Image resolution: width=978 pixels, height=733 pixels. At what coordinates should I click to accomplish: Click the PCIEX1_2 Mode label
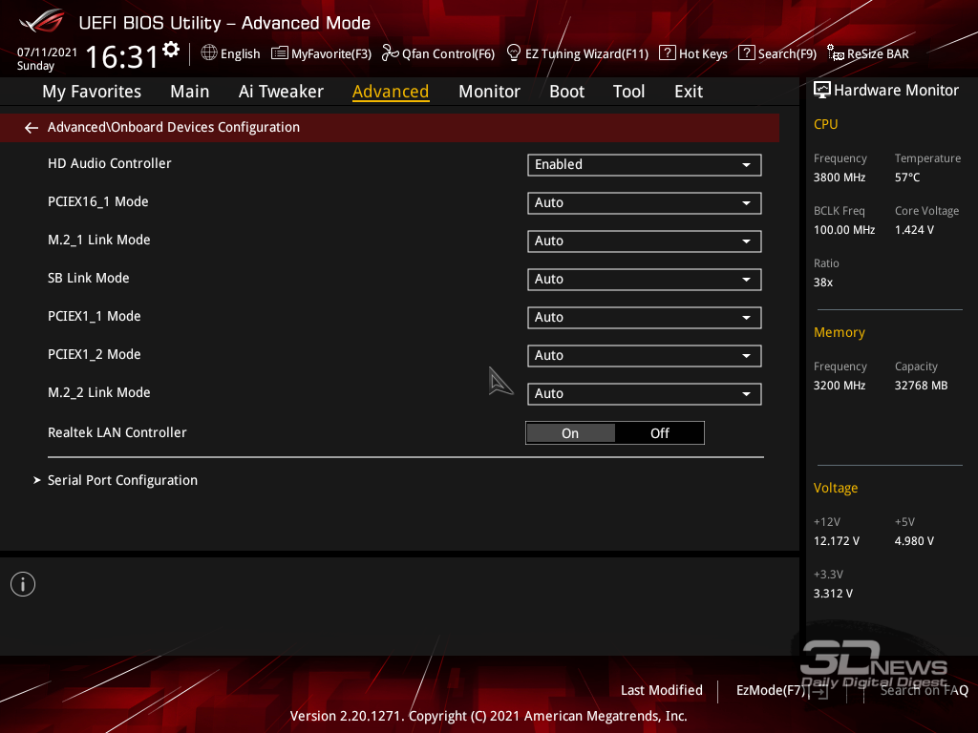95,355
